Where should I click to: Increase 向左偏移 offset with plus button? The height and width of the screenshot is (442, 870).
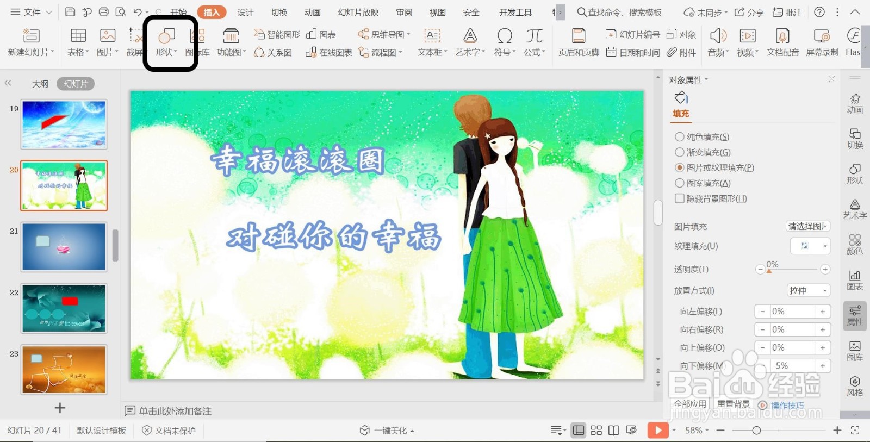pos(823,312)
